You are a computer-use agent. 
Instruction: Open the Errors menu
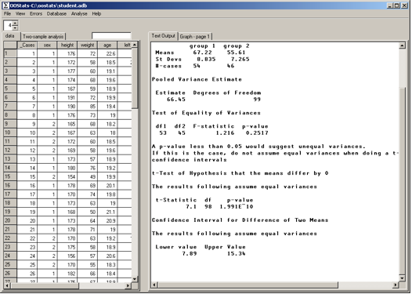[36, 13]
